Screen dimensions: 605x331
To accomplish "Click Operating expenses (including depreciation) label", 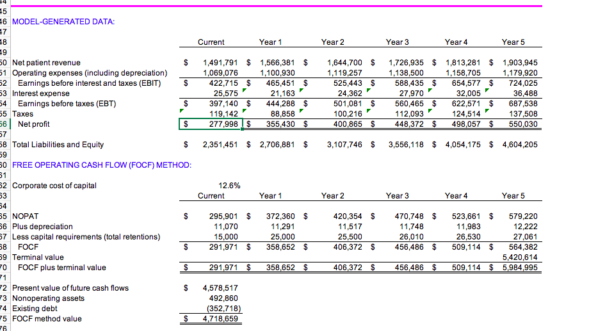I will tap(90, 73).
